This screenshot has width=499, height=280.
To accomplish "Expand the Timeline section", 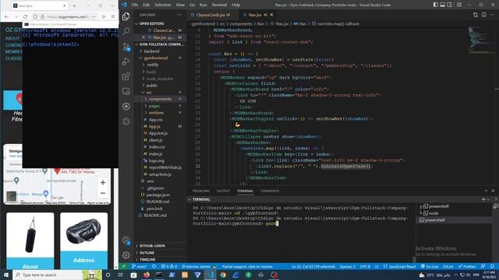I will (x=147, y=259).
